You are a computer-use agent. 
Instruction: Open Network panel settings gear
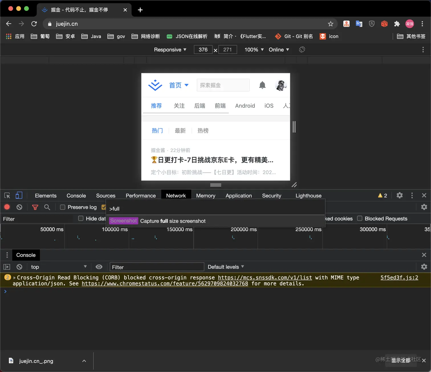[424, 207]
